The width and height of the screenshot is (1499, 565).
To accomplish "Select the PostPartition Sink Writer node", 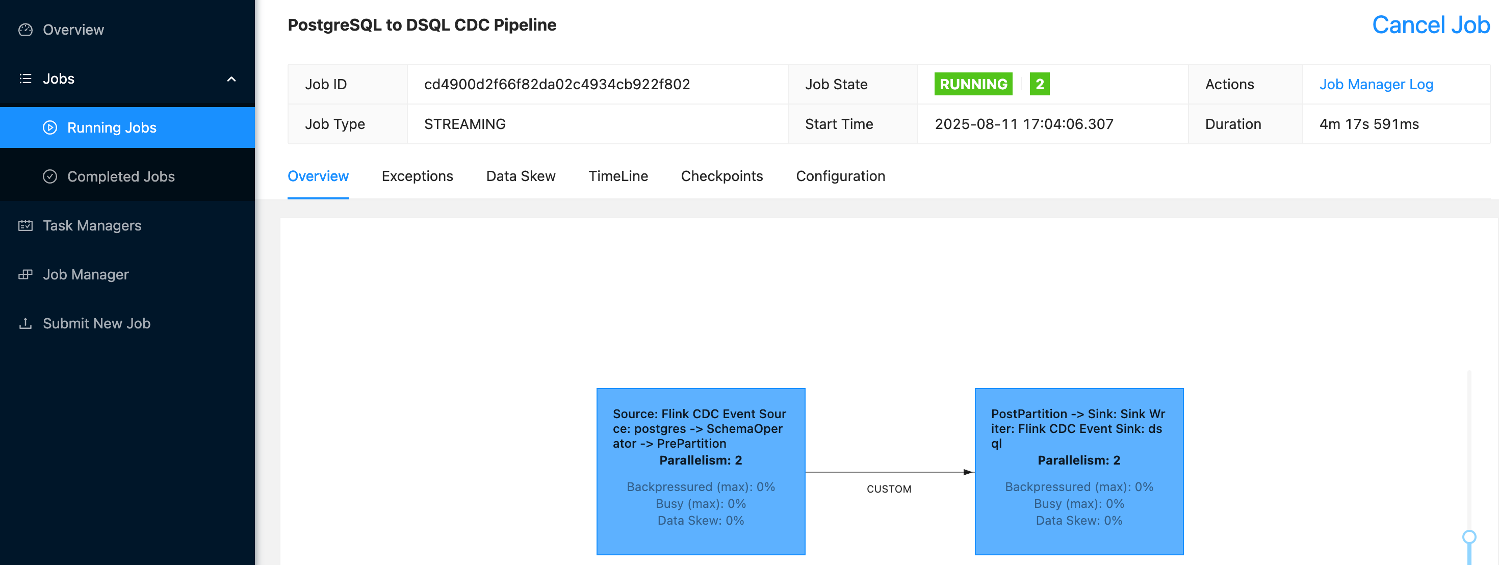I will coord(1079,471).
